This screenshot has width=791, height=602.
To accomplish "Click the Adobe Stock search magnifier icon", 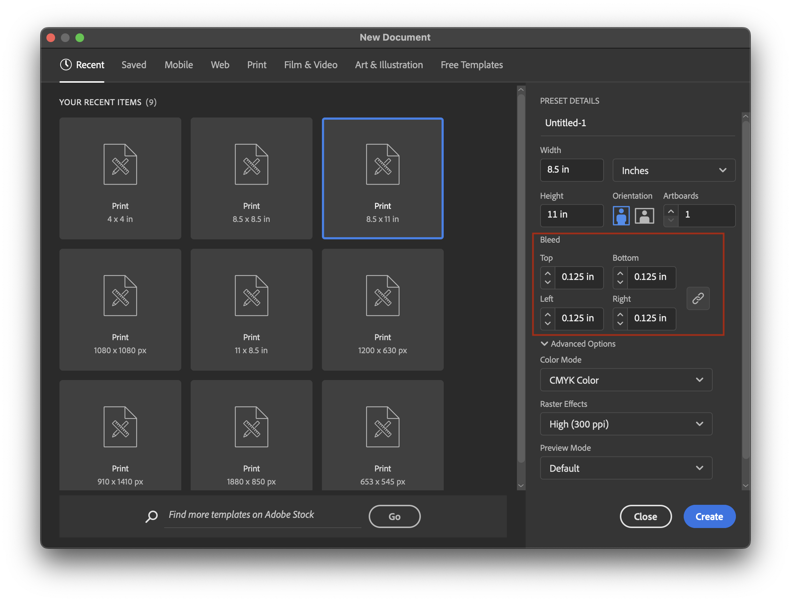I will click(152, 516).
